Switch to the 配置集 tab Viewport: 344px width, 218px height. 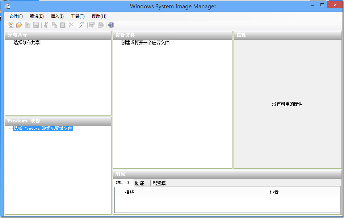(x=159, y=183)
